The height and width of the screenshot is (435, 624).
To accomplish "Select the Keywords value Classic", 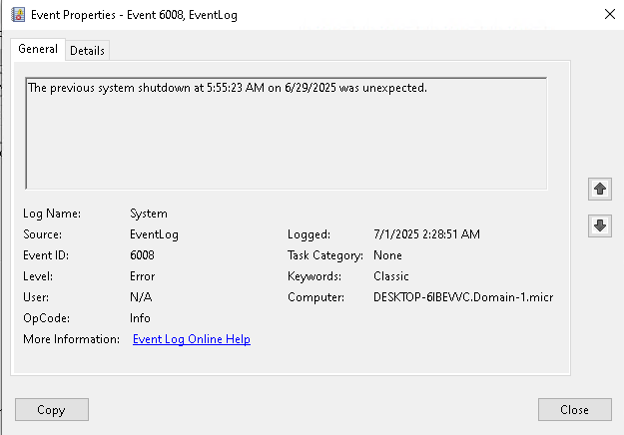I will pyautogui.click(x=391, y=276).
